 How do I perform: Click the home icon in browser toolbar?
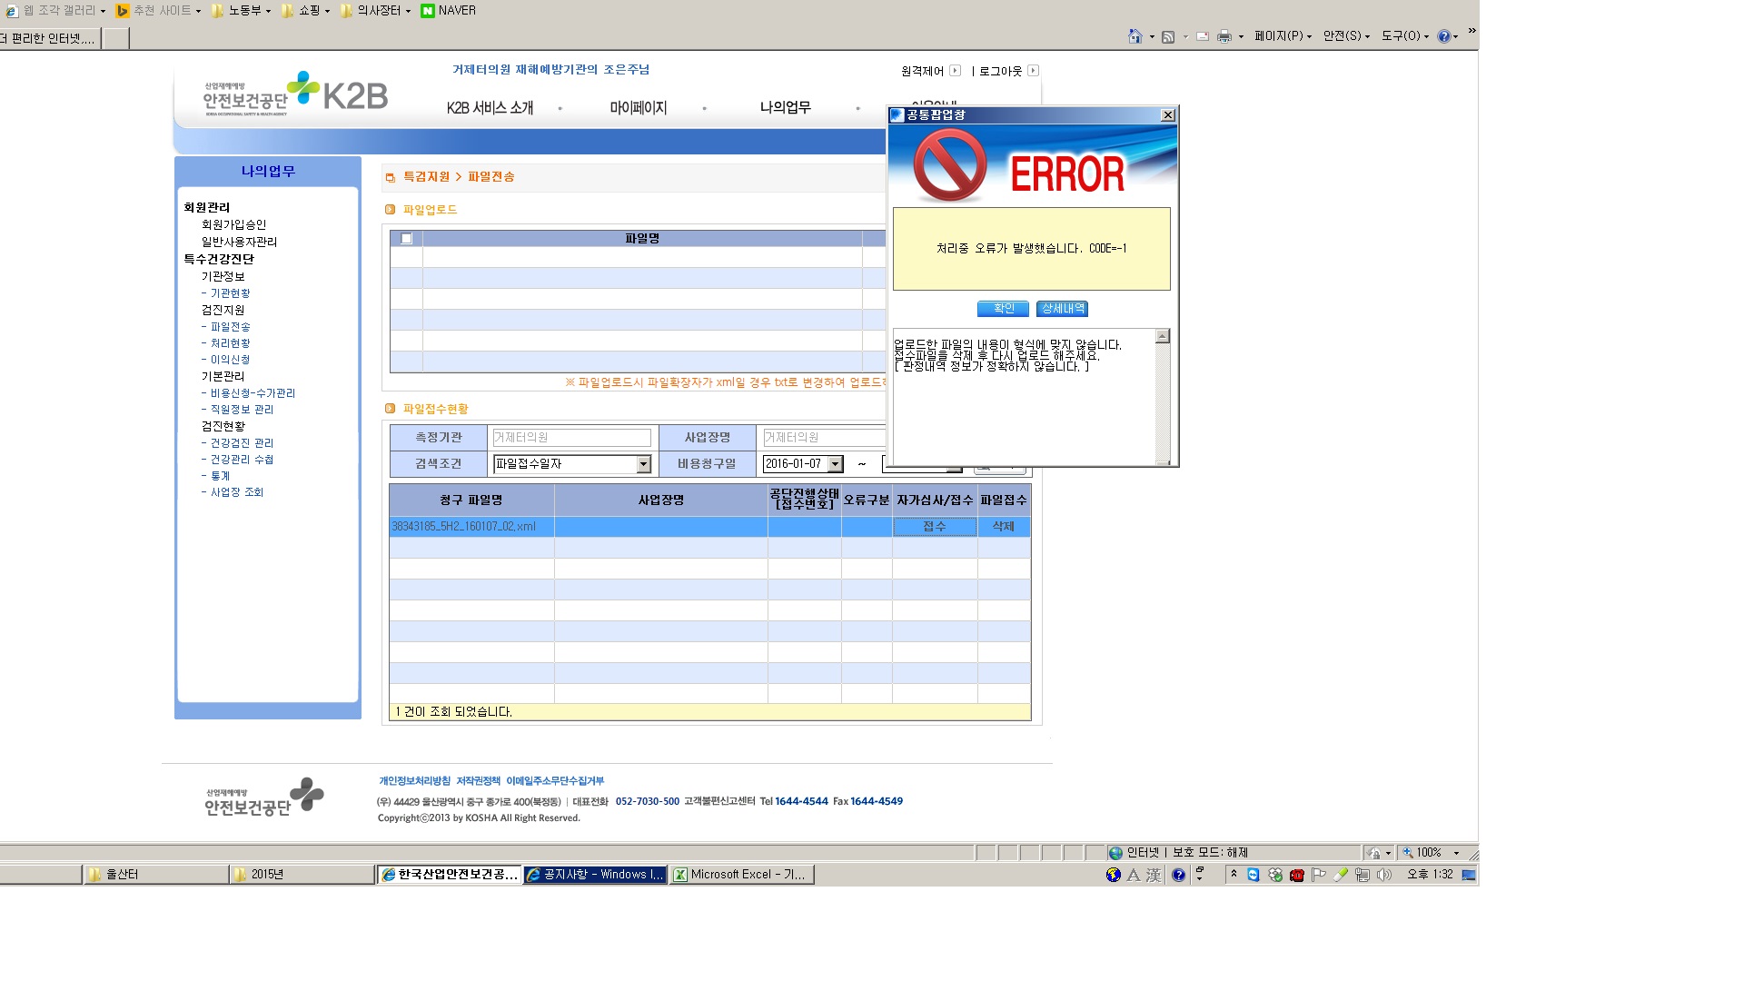[x=1135, y=36]
